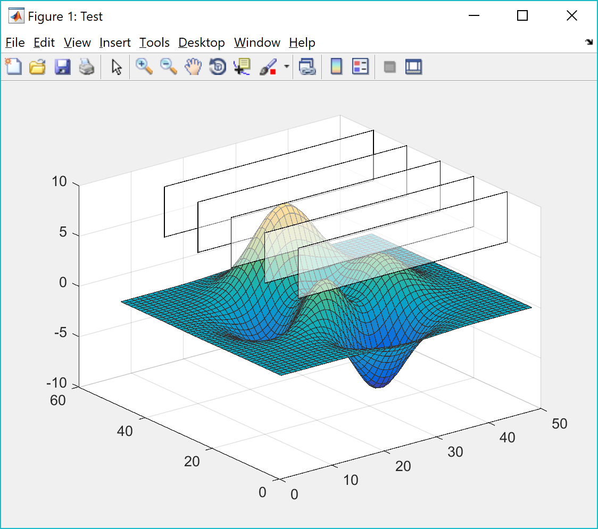Click the New Figure toolbar icon
598x529 pixels.
click(13, 67)
